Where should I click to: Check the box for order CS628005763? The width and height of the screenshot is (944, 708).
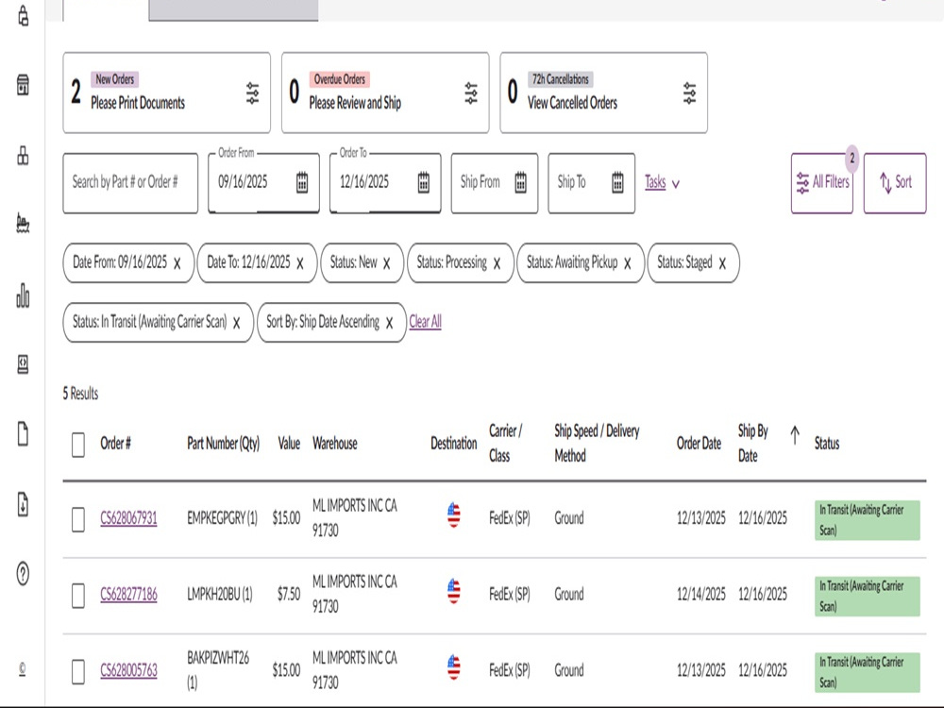click(x=78, y=671)
